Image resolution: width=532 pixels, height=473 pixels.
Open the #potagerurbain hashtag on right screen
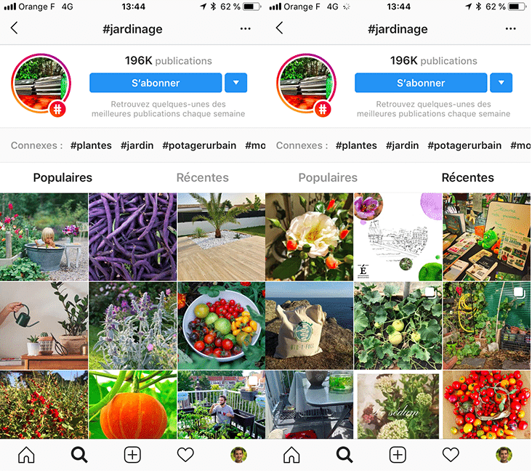[x=464, y=145]
